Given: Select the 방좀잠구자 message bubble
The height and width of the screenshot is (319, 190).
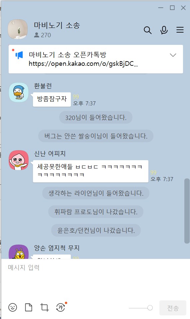Looking at the screenshot, I should coord(52,99).
